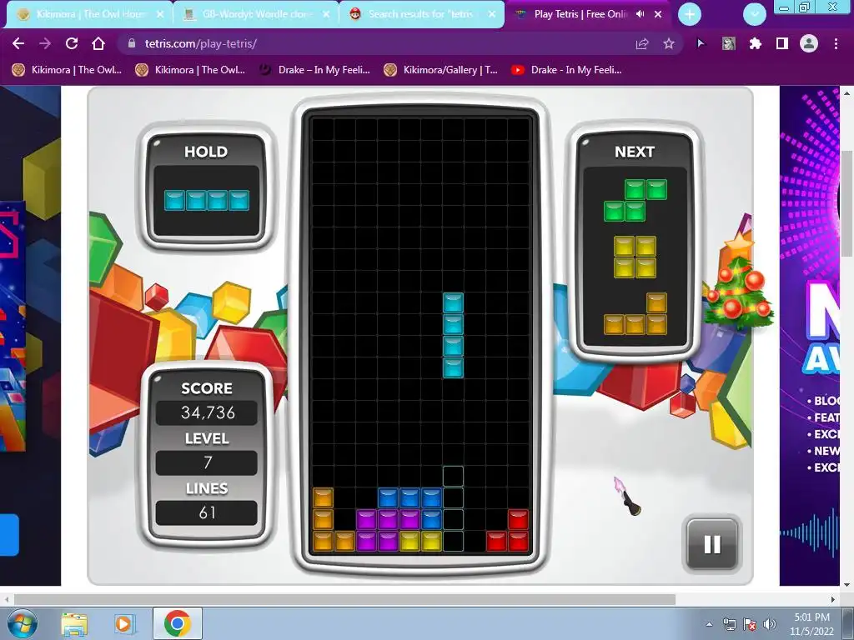
Task: Click the held I-piece in HOLD box
Action: tap(207, 200)
